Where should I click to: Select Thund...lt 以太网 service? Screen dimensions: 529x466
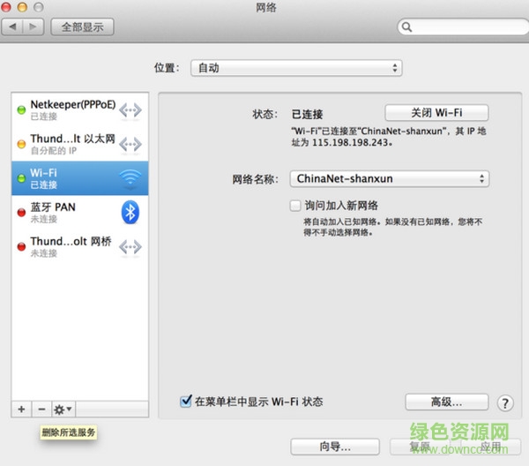pyautogui.click(x=80, y=144)
